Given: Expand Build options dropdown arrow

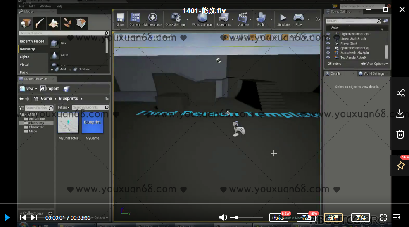Looking at the screenshot, I should pyautogui.click(x=271, y=19).
